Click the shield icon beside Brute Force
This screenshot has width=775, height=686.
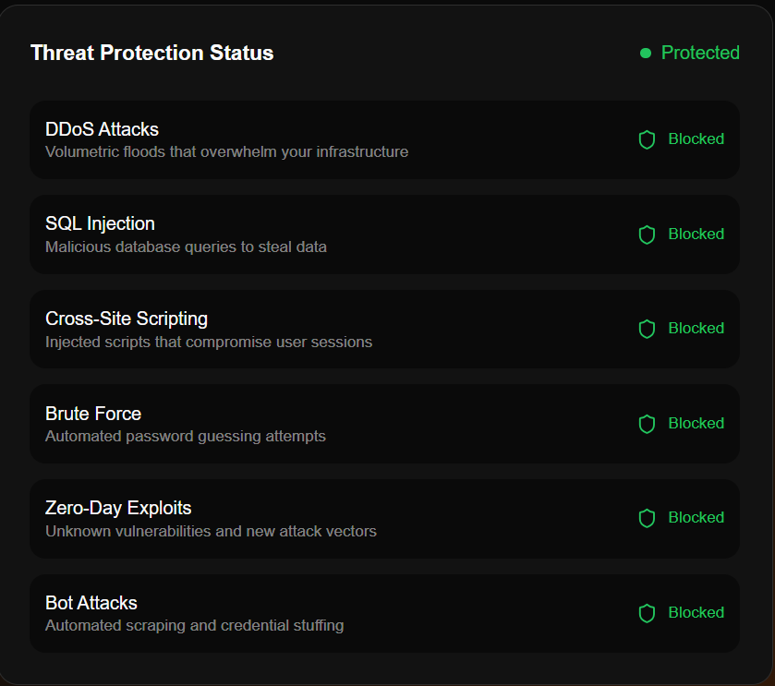point(647,424)
